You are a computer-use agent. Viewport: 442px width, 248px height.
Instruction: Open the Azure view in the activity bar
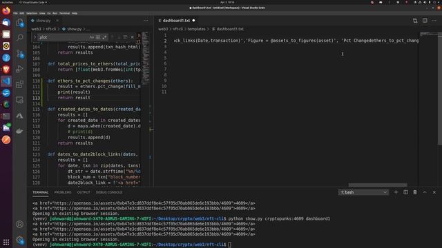[20, 116]
